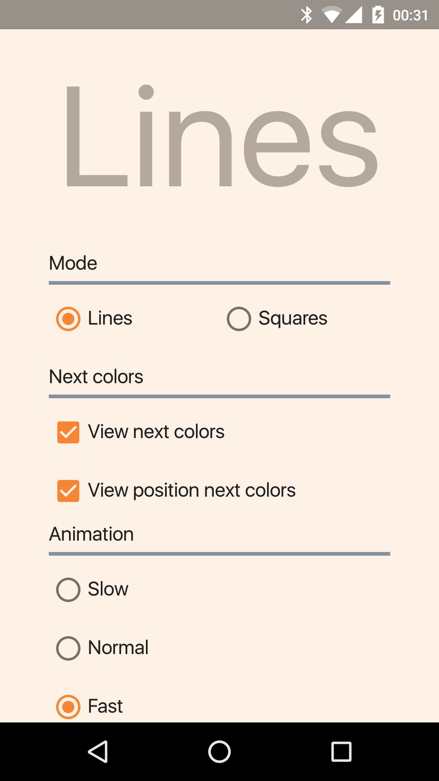The image size is (439, 781).
Task: Select the Lines mode radio button
Action: (68, 319)
